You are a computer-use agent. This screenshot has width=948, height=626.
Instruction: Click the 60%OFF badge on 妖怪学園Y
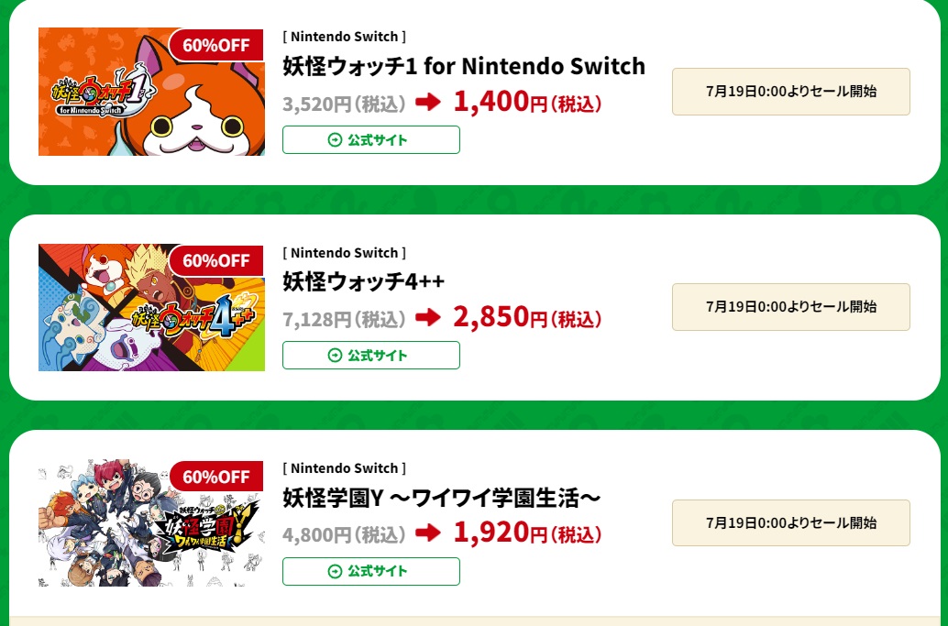click(216, 477)
